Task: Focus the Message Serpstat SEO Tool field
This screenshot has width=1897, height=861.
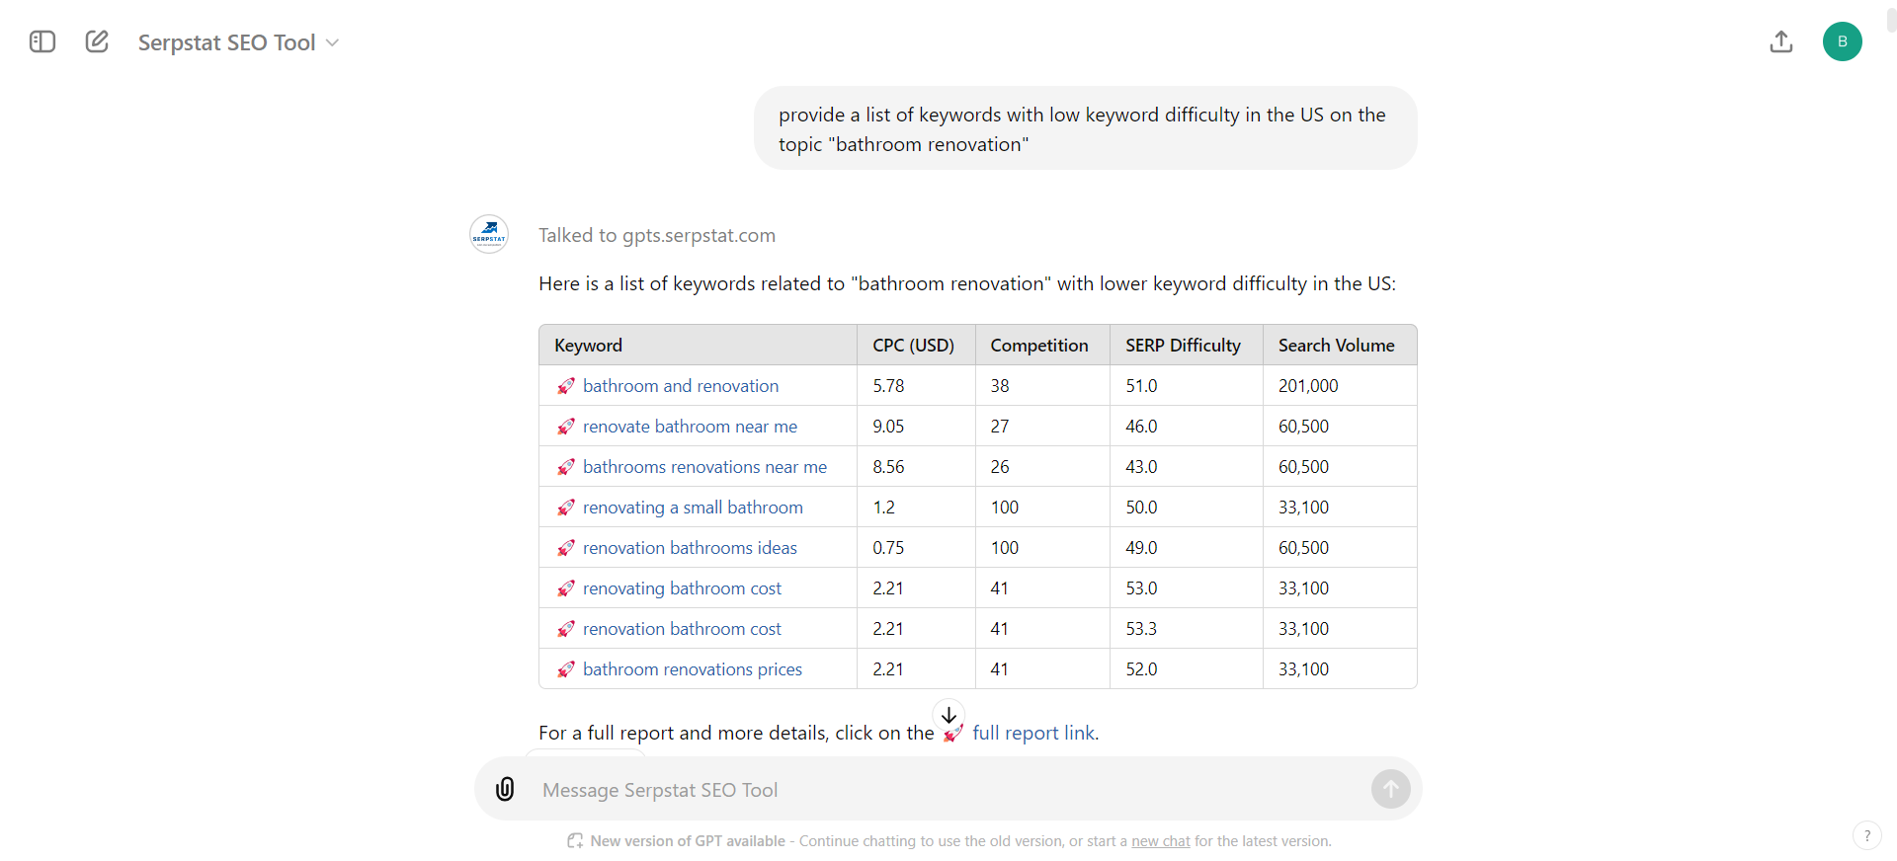Action: coord(948,790)
